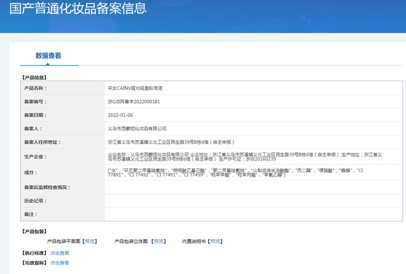Screen dimensions: 406x274
Task: Click the filing date 2022-01-06
Action: coord(120,115)
